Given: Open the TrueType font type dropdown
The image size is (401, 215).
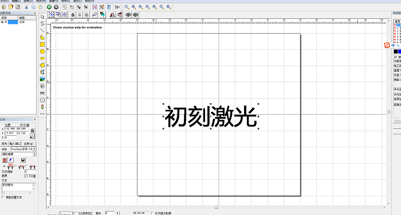Looking at the screenshot, I should coord(23,149).
